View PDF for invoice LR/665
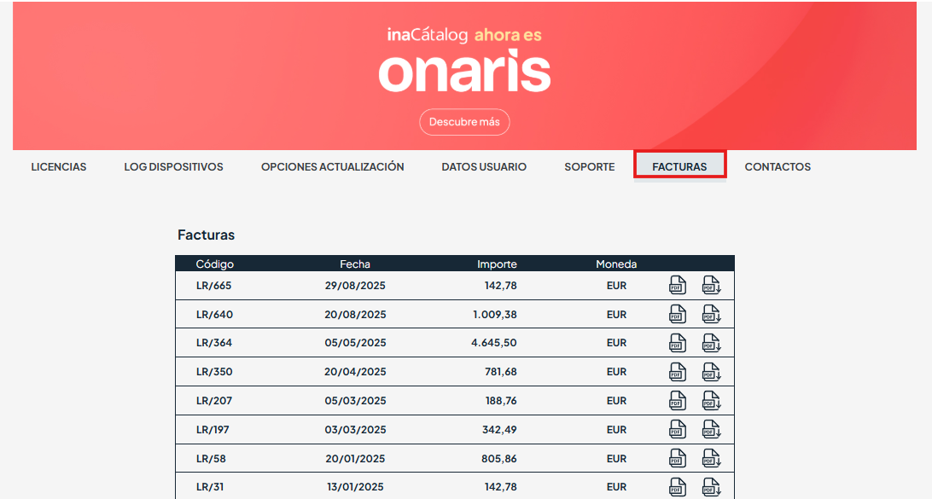This screenshot has height=499, width=932. click(x=678, y=285)
